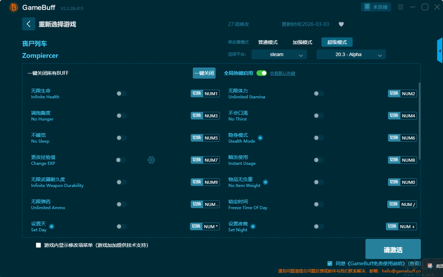
Task: Toggle Infinite Weapon Durability
Action: coord(121,182)
